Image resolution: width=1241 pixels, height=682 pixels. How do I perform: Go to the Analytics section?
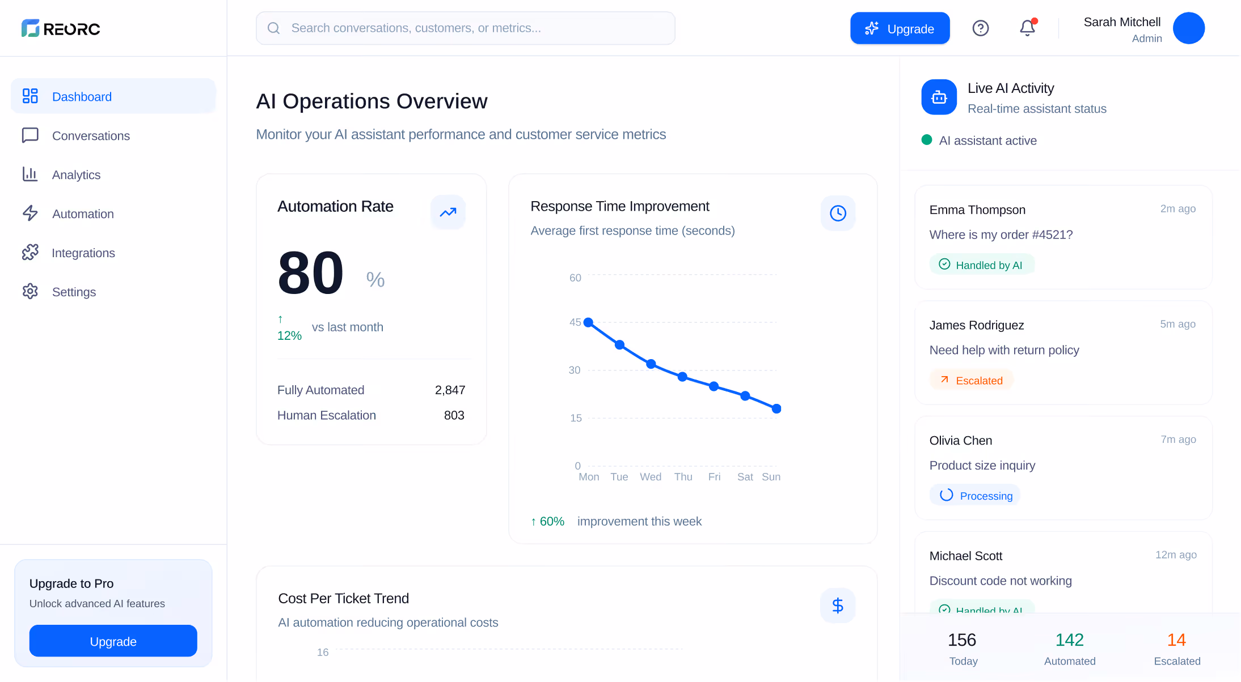click(x=76, y=175)
